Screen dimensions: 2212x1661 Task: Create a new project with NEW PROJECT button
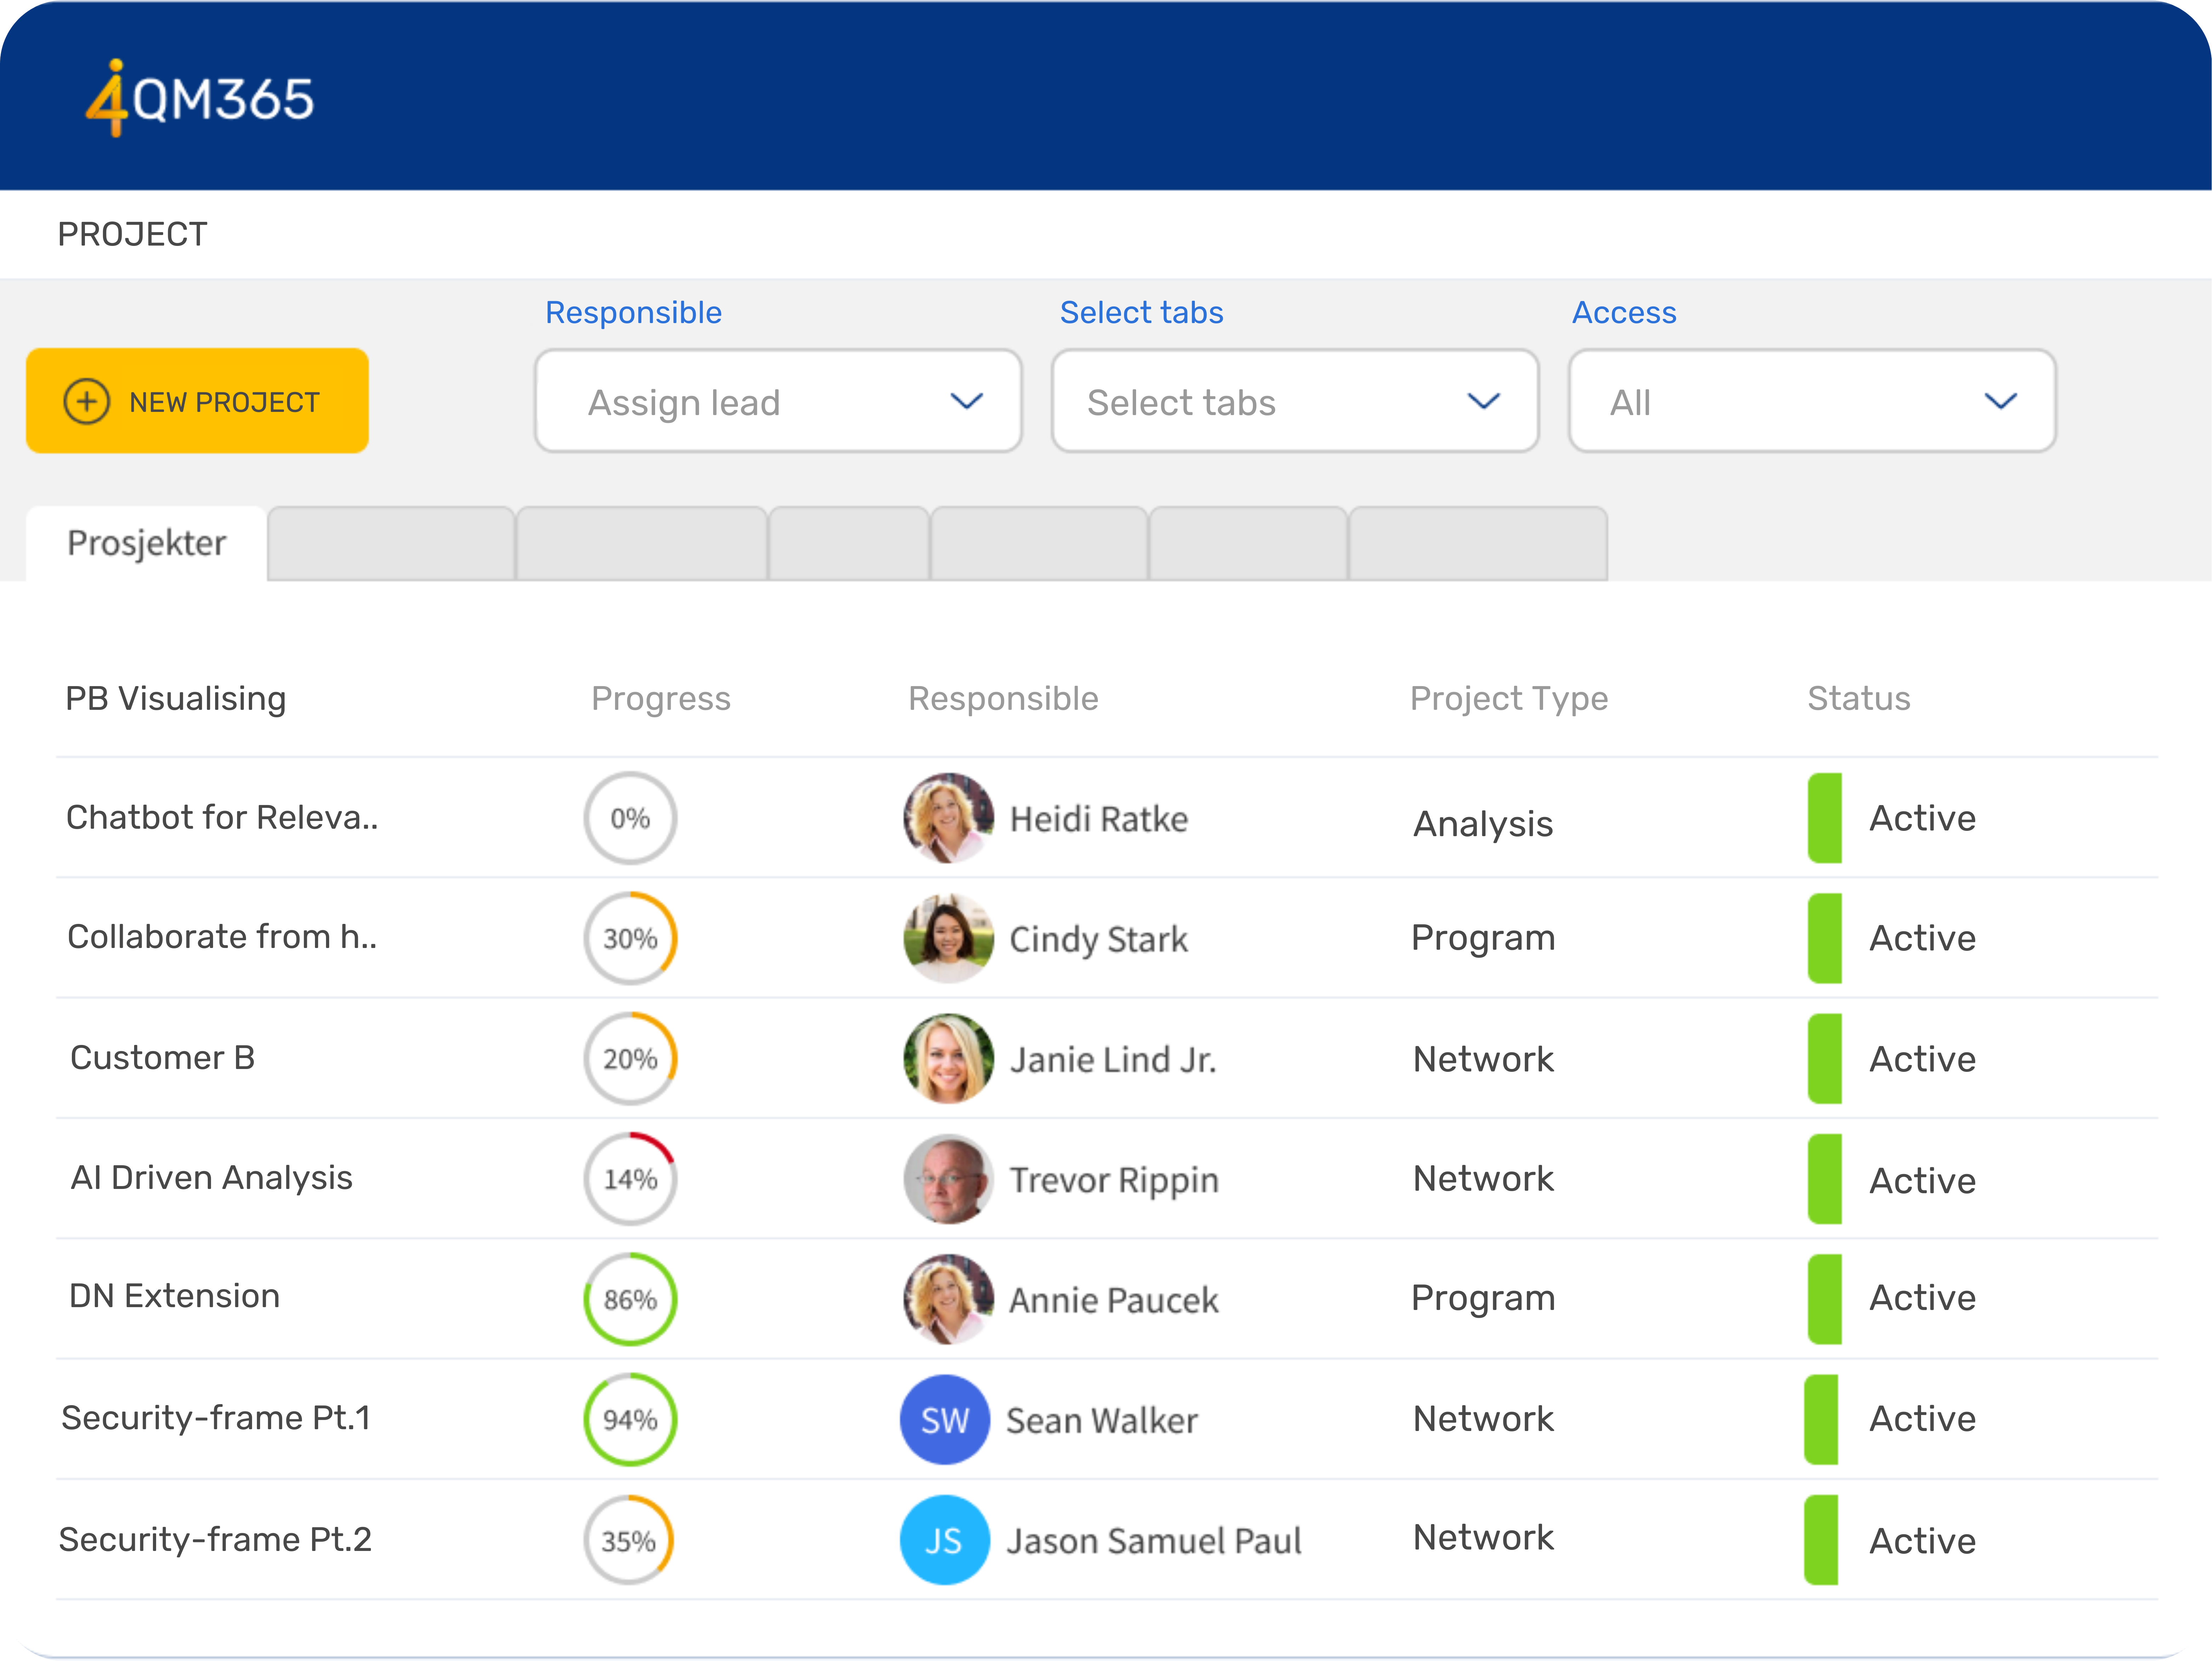[x=197, y=401]
